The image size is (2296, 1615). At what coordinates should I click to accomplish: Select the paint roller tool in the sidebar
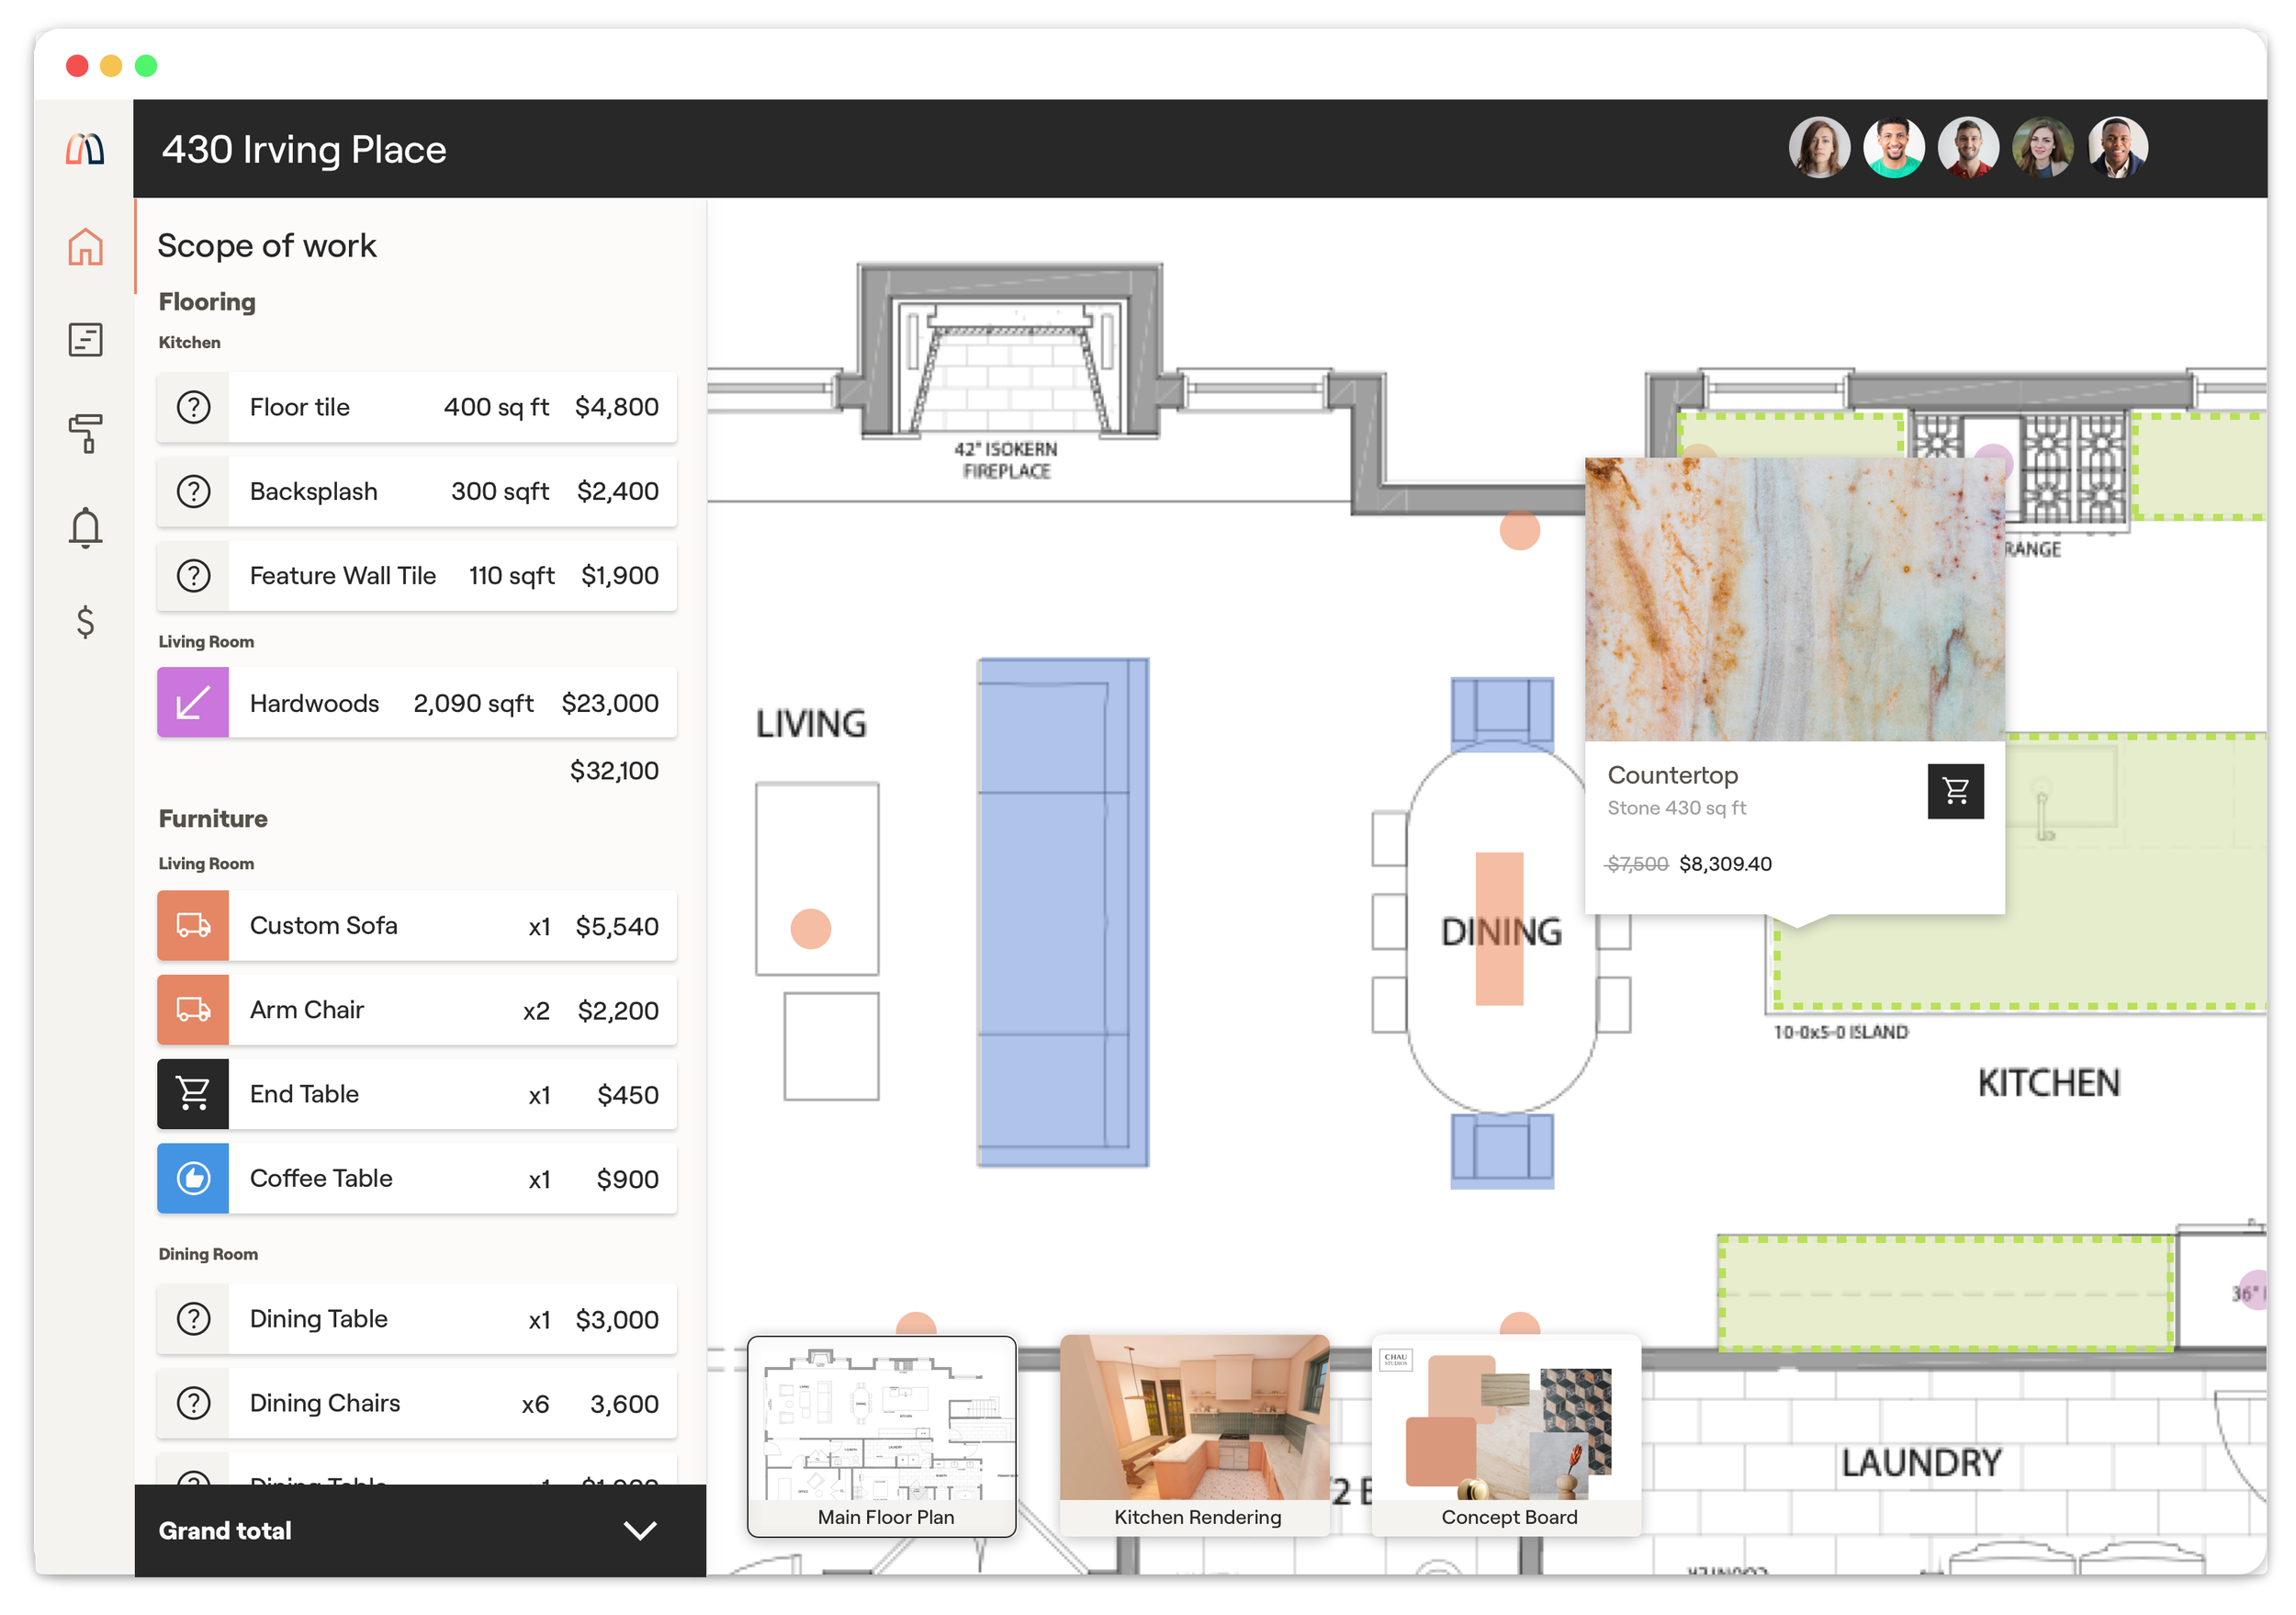pyautogui.click(x=85, y=434)
